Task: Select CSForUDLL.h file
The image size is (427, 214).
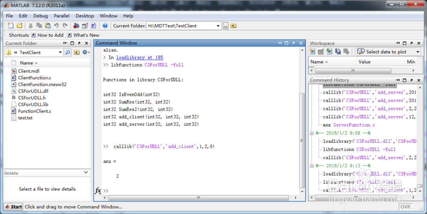Action: (29, 98)
